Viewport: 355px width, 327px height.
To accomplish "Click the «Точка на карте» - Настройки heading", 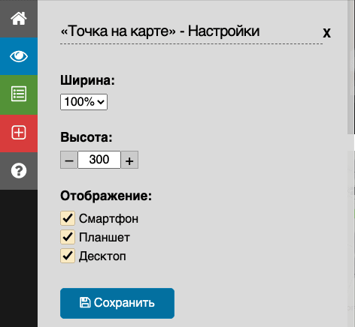I will (x=160, y=31).
